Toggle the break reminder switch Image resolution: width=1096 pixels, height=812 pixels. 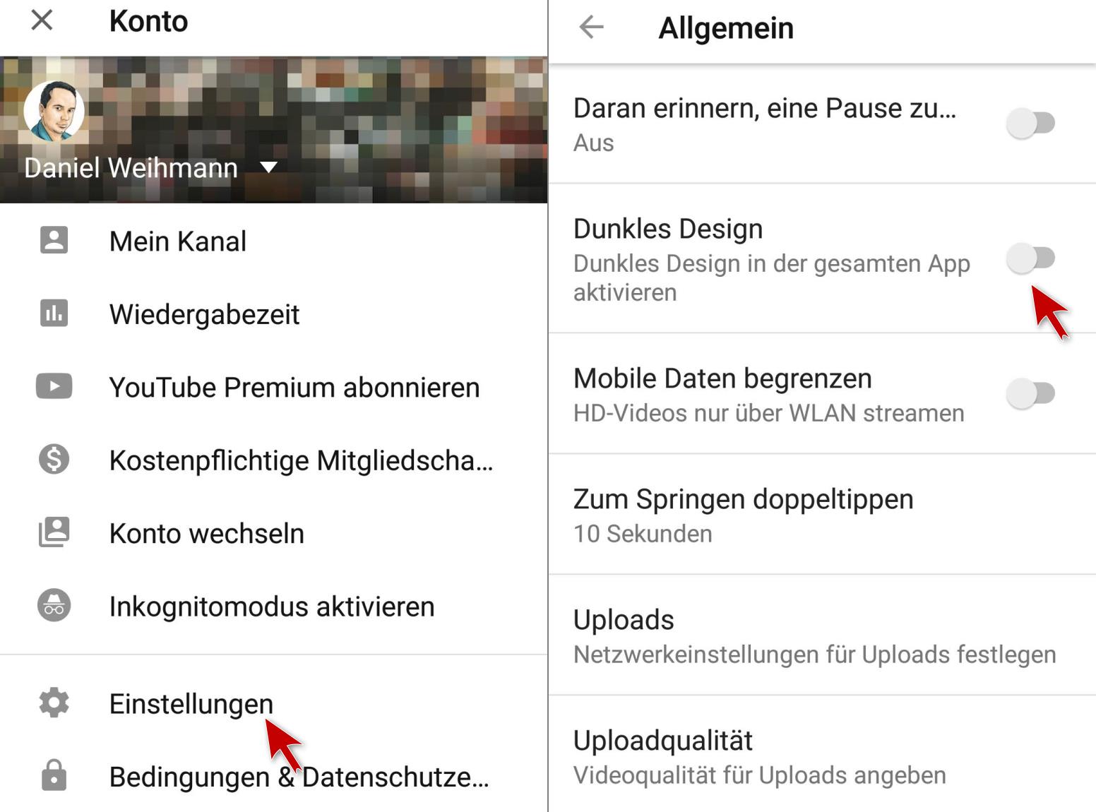[1030, 123]
